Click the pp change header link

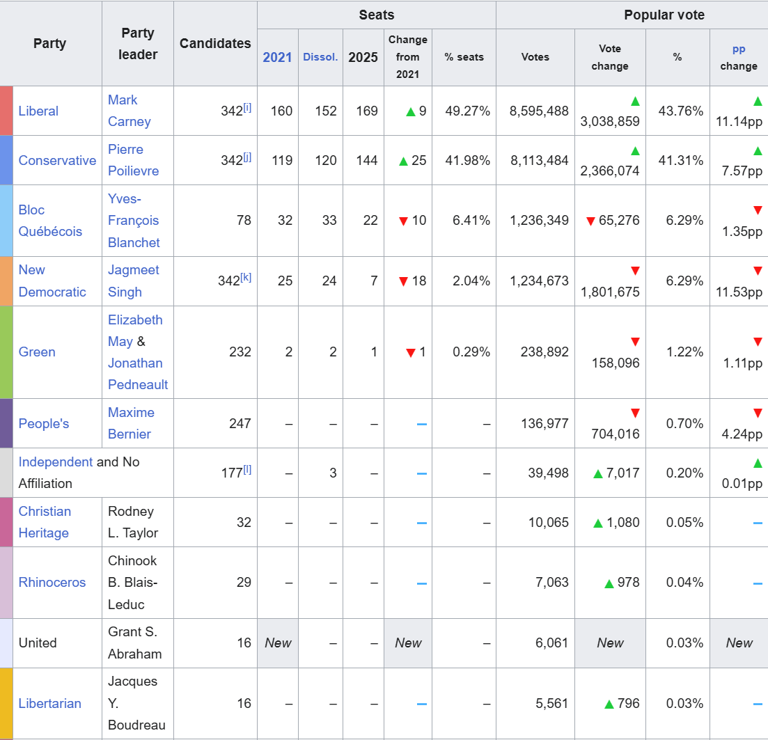(739, 49)
